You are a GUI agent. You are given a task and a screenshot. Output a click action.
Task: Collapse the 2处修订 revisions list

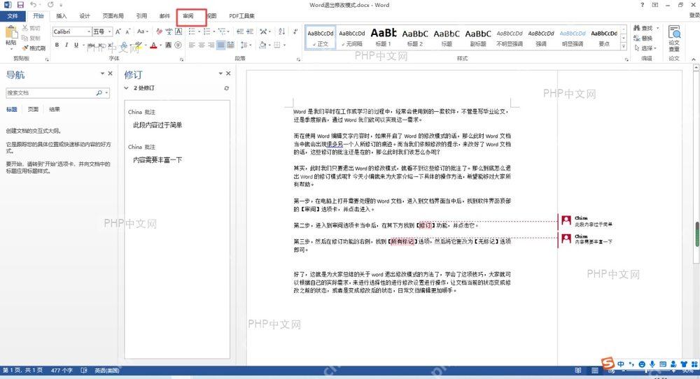[x=126, y=88]
